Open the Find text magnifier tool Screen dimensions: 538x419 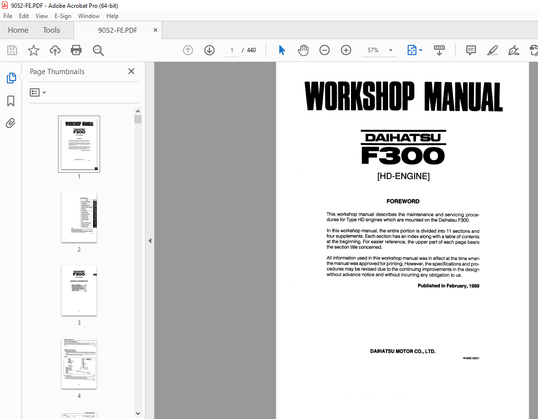(98, 50)
